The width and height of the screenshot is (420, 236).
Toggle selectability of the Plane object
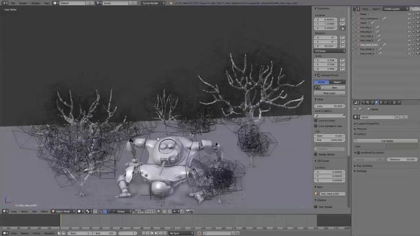(413, 14)
